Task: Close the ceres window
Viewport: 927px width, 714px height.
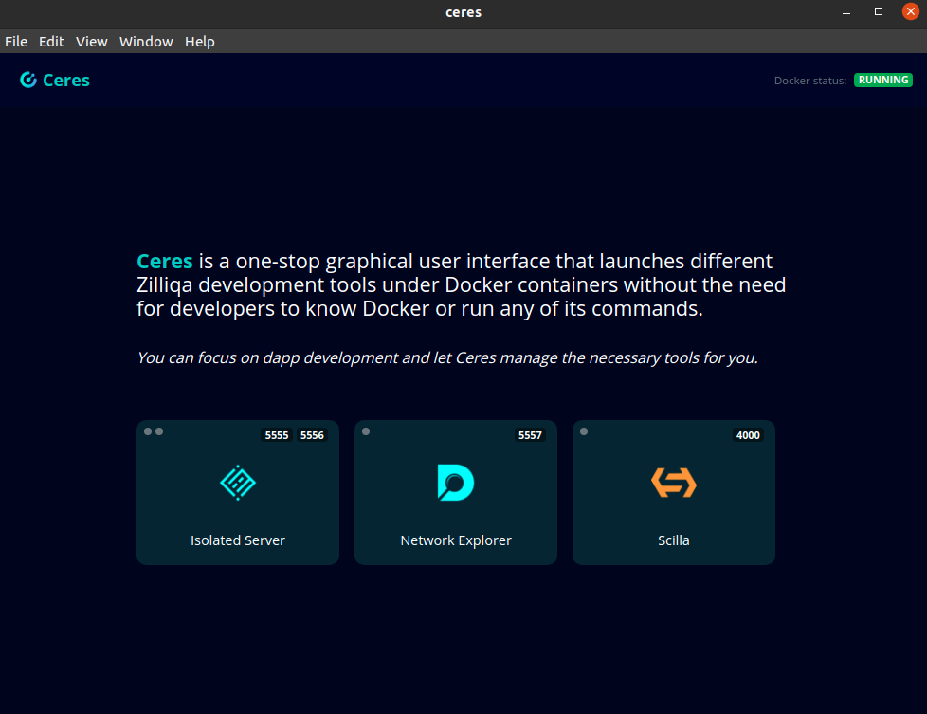Action: (x=911, y=11)
